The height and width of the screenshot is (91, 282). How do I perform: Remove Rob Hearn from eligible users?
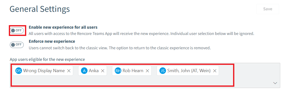tap(147, 71)
